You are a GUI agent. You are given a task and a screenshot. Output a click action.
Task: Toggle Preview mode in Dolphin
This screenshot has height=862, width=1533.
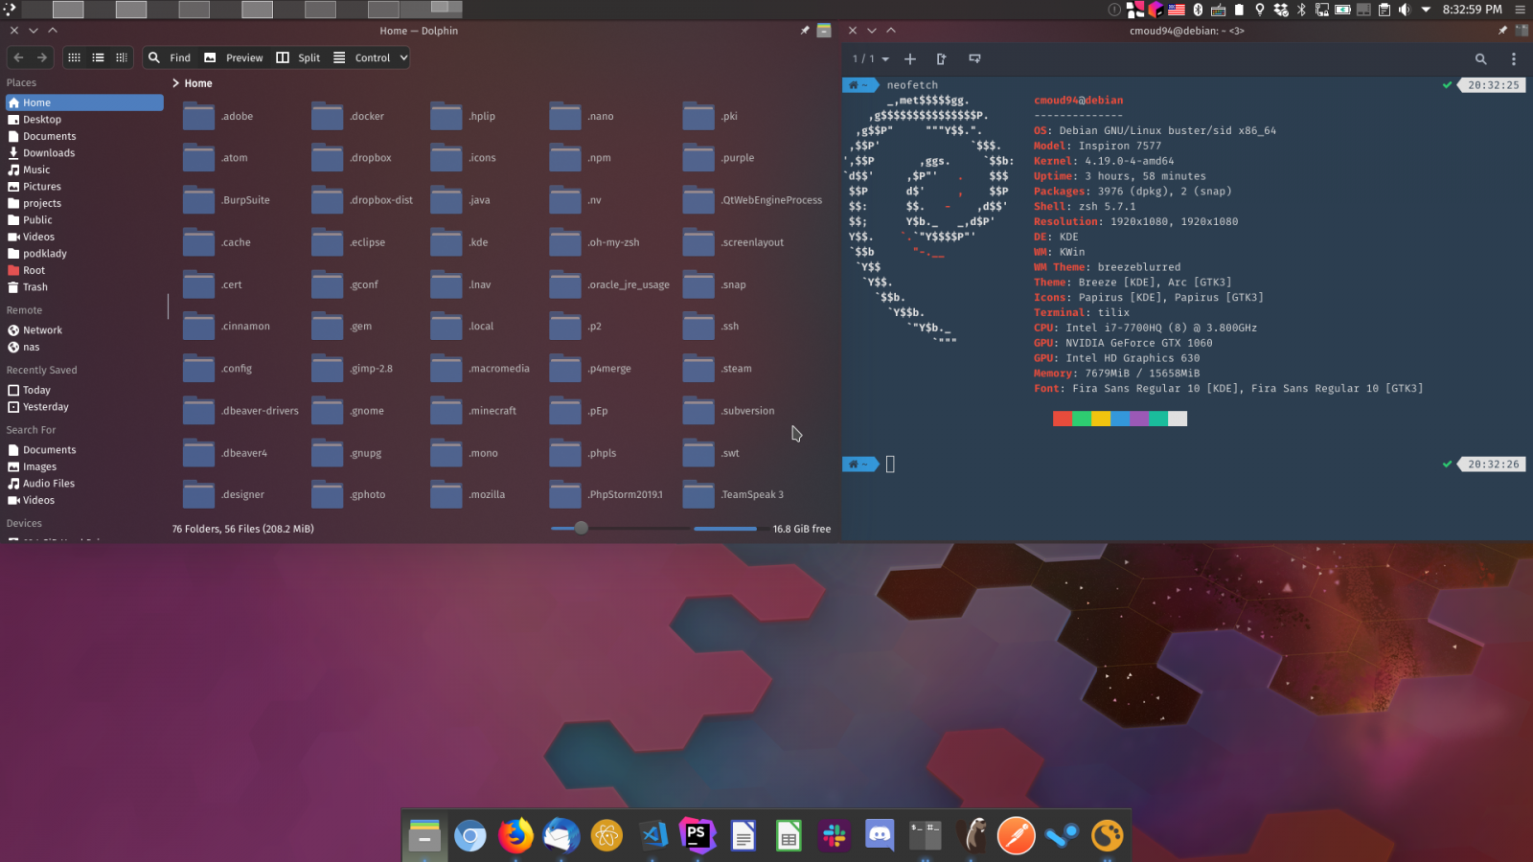[233, 57]
